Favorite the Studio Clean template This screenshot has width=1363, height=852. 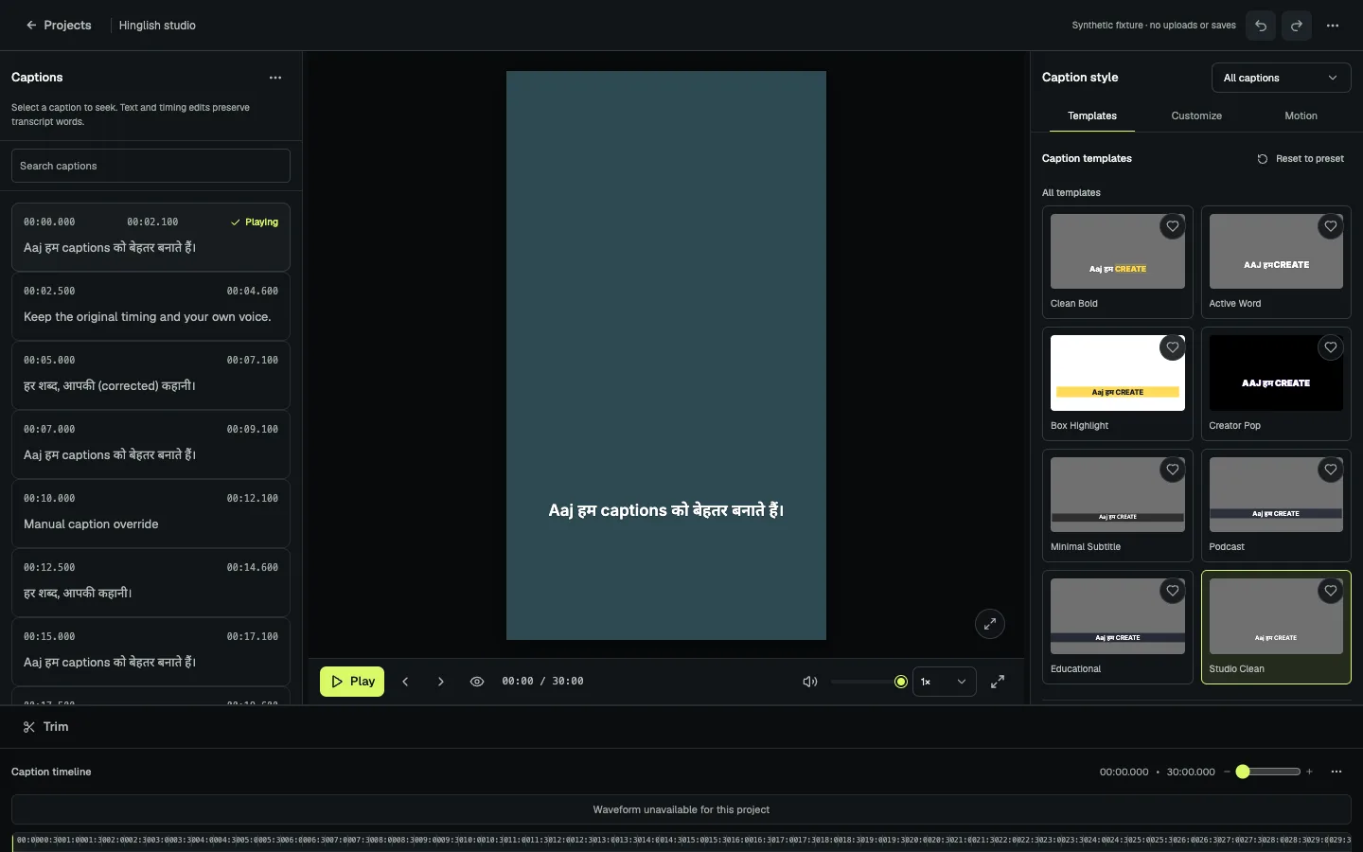[x=1331, y=591]
